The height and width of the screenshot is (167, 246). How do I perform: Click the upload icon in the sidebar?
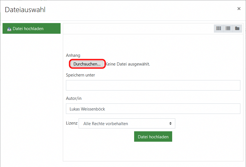pyautogui.click(x=9, y=29)
